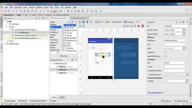Open the API 25 version dropdown
Screen dimensions: 192x108
pos(108,22)
